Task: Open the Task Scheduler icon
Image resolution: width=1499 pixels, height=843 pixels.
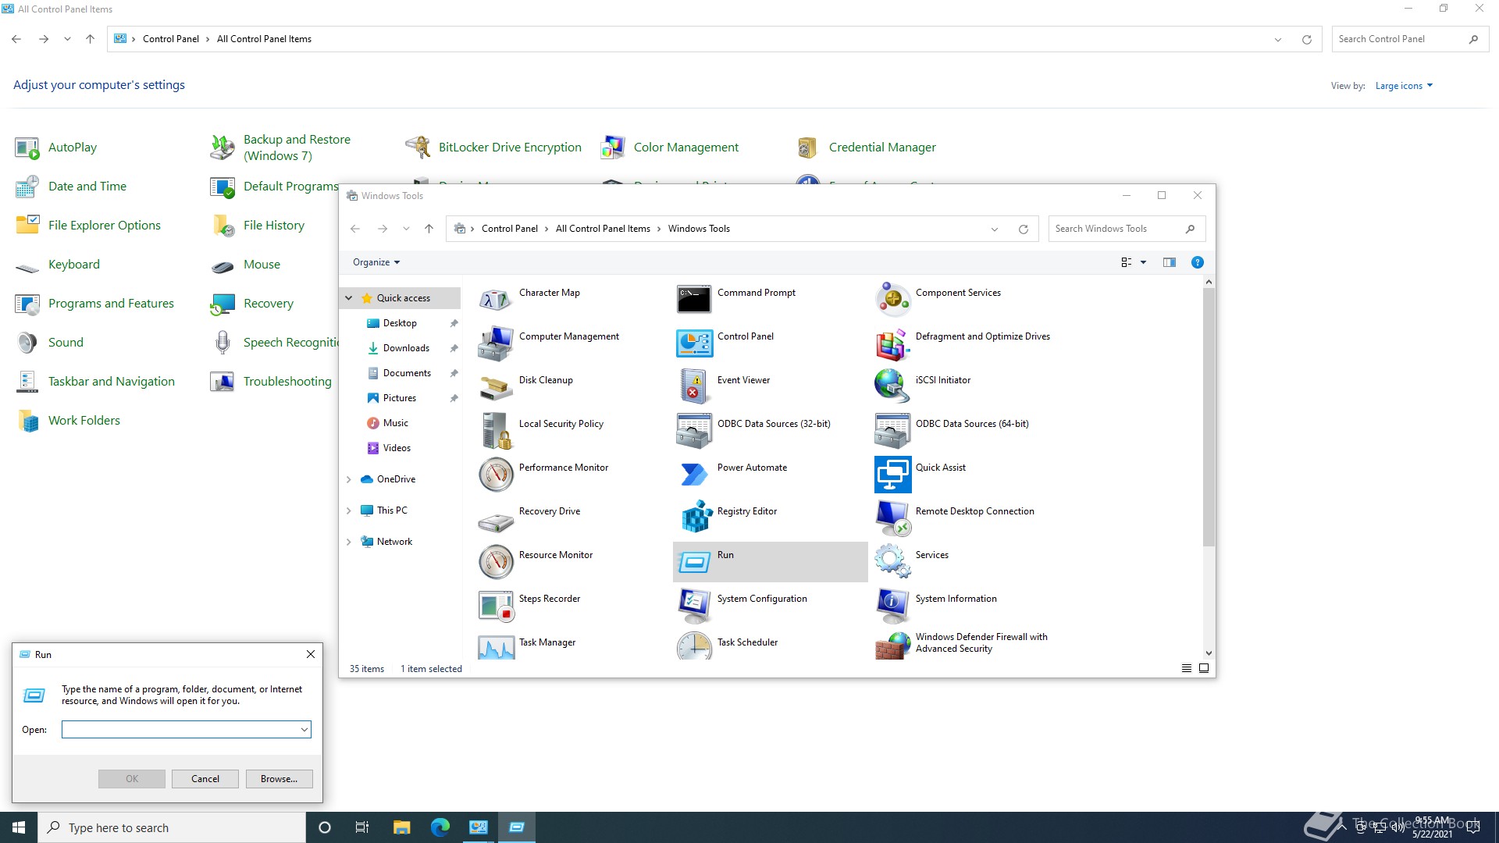Action: tap(694, 646)
